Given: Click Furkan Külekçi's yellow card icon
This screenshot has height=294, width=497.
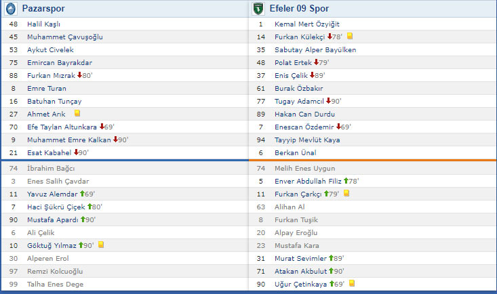Looking at the screenshot, I should [x=350, y=37].
